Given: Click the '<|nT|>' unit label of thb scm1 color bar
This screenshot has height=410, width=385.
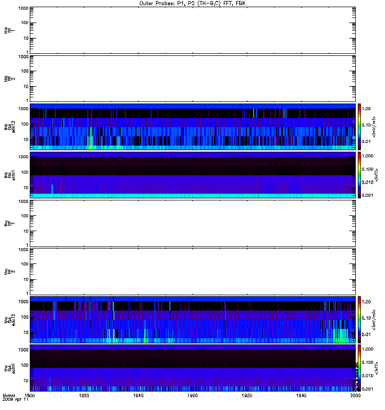Looking at the screenshot, I should point(376,175).
